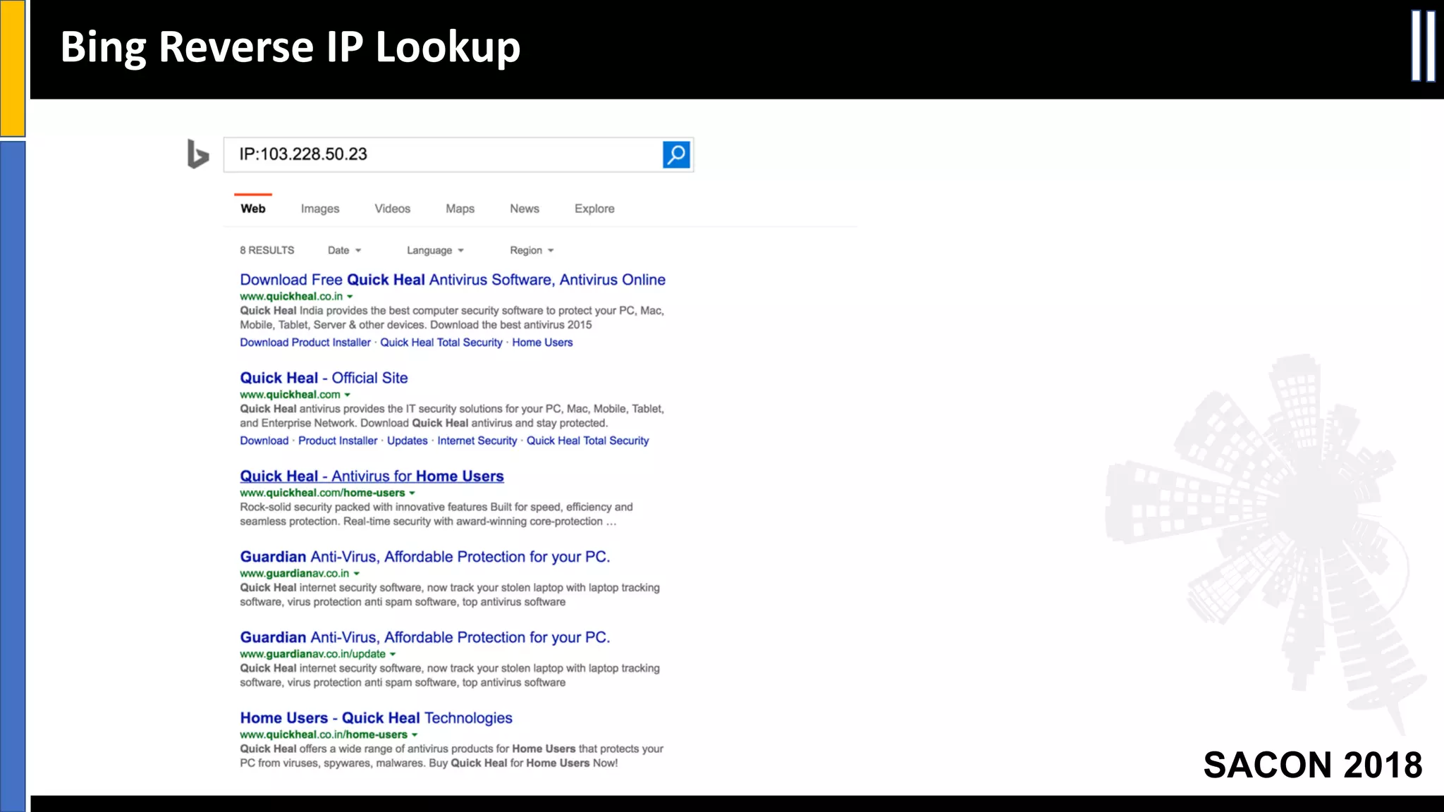Select the Web tab
This screenshot has width=1444, height=812.
pos(253,209)
